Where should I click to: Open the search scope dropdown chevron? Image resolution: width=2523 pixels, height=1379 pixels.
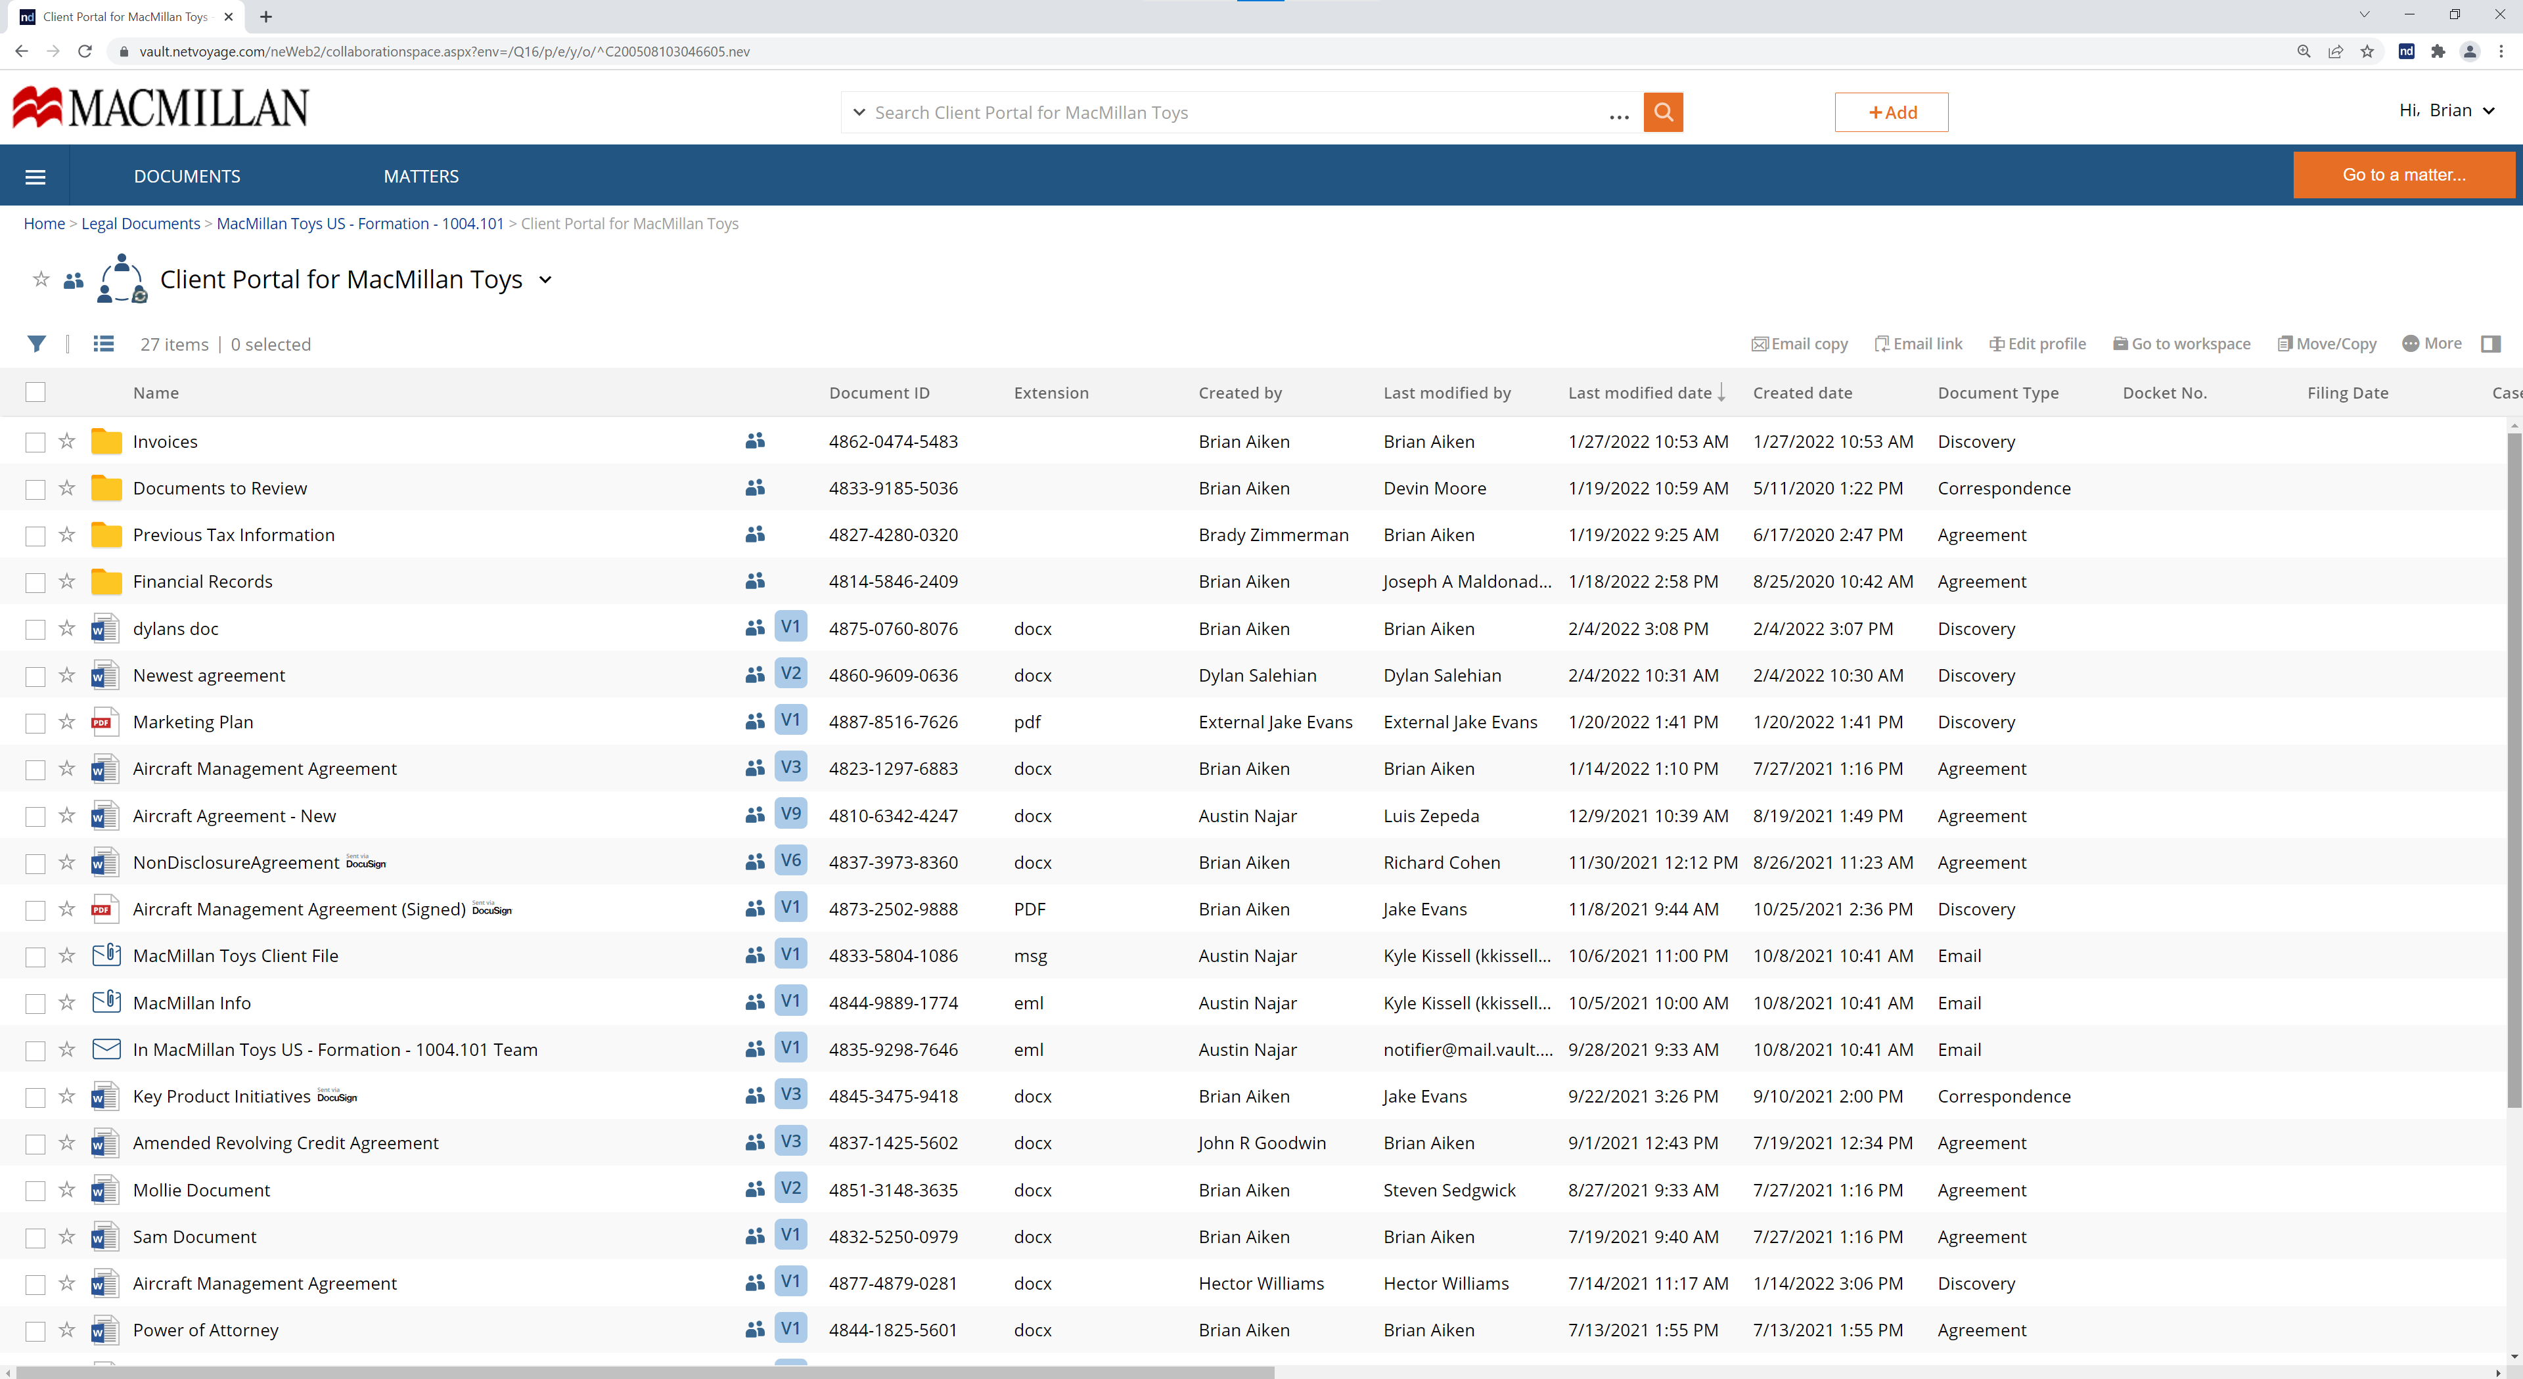(859, 112)
